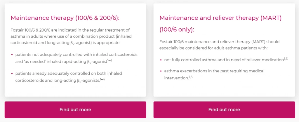Screen dimensions: 299x122
Task: Click bullet dot before "patients not adequately controlled"
Action: pyautogui.click(x=12, y=55)
